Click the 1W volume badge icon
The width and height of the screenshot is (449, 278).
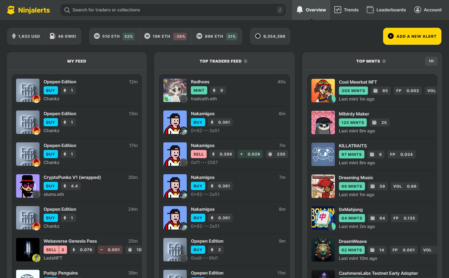(199, 36)
